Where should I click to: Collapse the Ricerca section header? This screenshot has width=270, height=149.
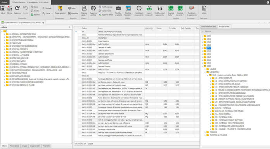pos(203,31)
